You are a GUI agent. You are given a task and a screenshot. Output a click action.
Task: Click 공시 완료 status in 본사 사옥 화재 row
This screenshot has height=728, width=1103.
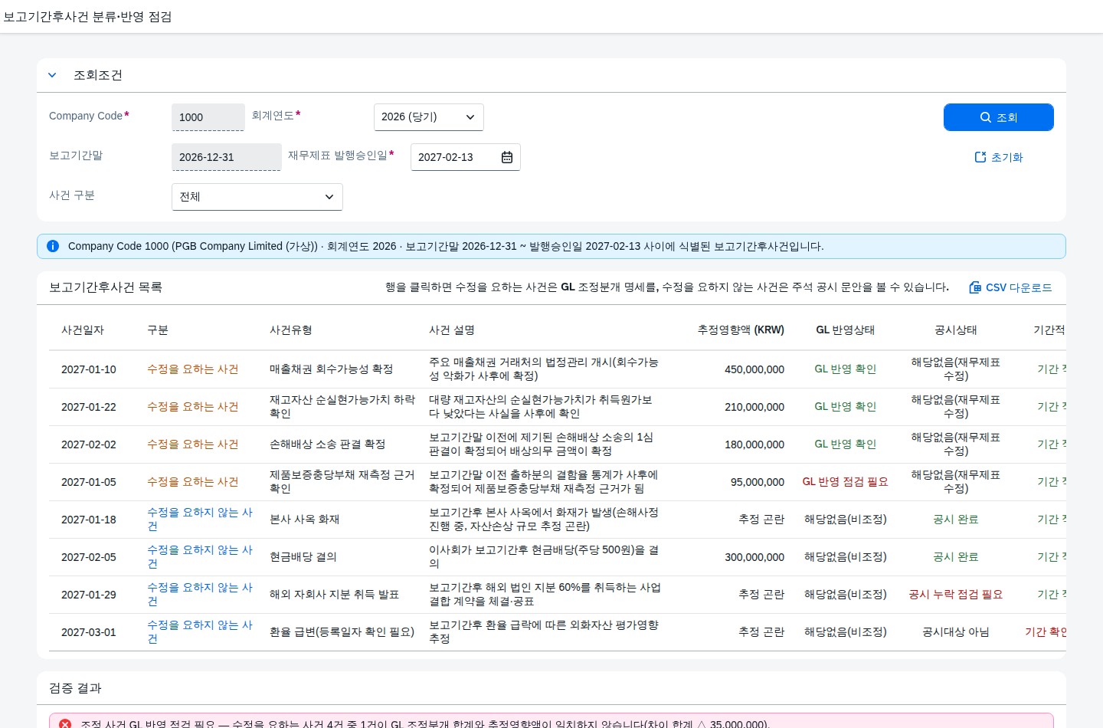coord(956,520)
